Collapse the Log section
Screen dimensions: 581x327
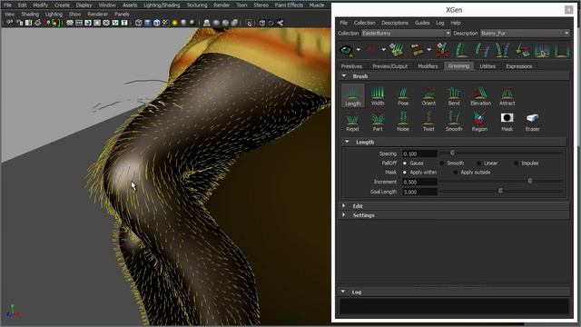point(343,292)
